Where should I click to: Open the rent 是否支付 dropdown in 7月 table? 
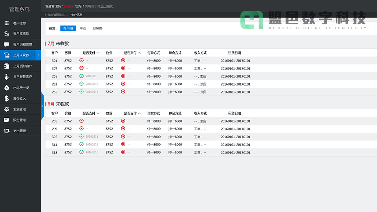point(98,53)
